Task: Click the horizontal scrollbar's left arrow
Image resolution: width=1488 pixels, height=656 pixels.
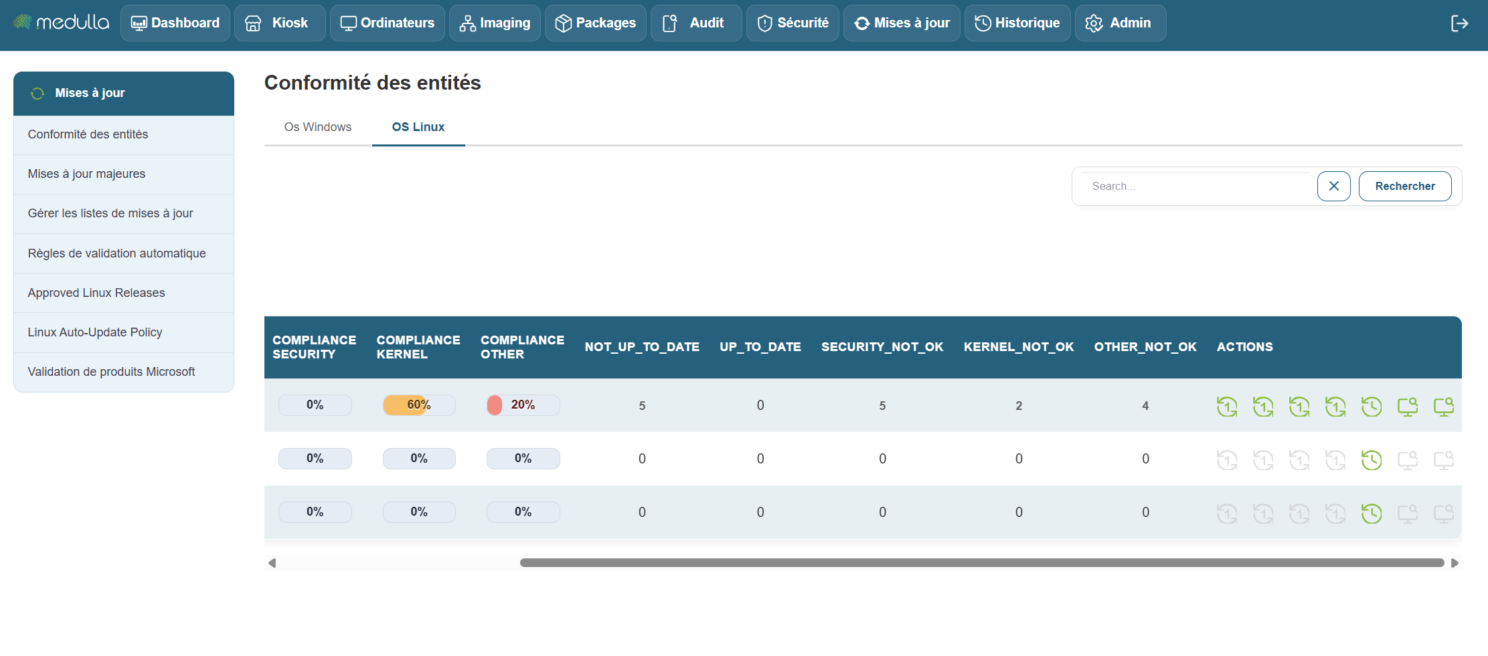Action: (x=272, y=563)
